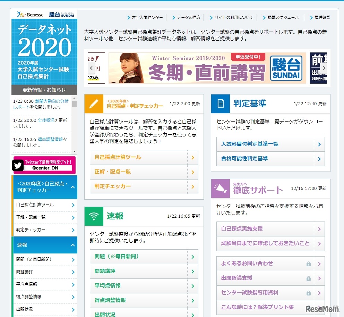Click the right arrow on the banner carousel

(324, 69)
